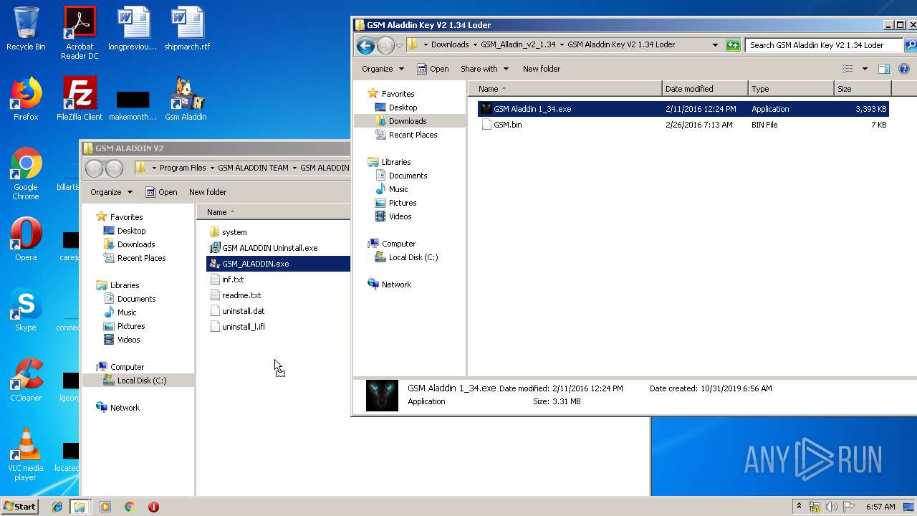Open help in Loder window toolbar
The image size is (917, 516).
[904, 69]
